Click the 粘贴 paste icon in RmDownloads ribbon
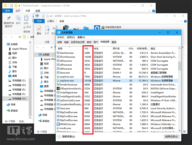The width and height of the screenshot is (192, 145). pyautogui.click(x=26, y=18)
